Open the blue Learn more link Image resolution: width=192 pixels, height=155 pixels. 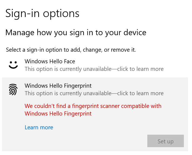coord(39,127)
